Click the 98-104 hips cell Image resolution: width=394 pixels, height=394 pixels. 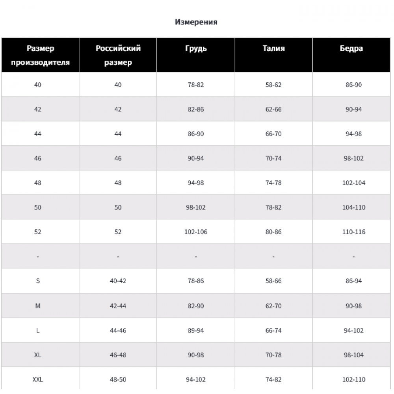pos(351,355)
